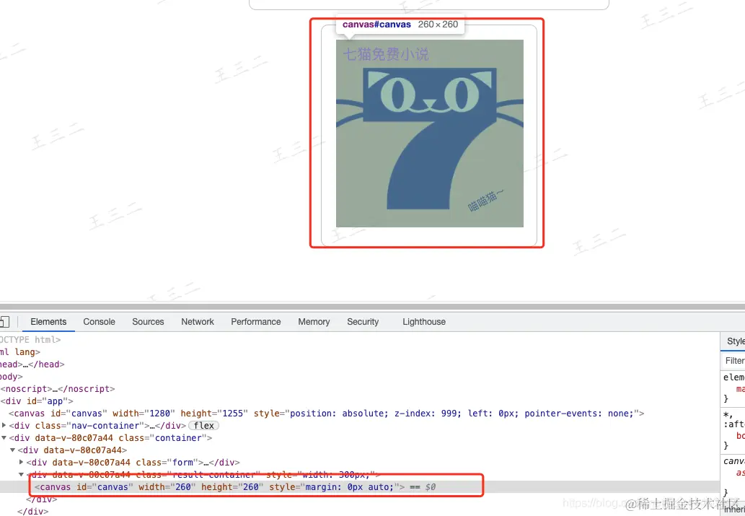Open the Performance tab

[x=255, y=322]
